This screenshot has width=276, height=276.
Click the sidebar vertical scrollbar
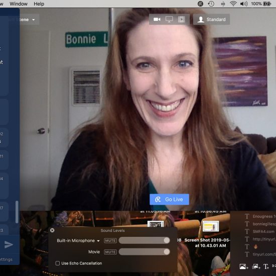17,212
